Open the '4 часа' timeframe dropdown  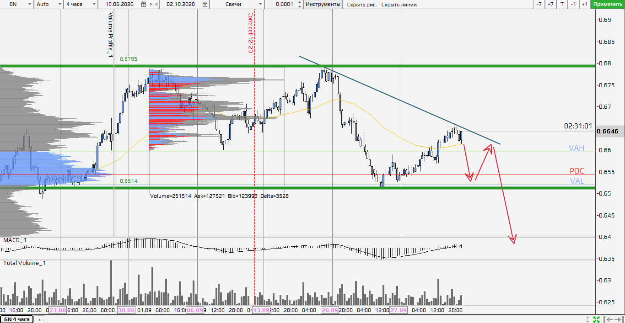(94, 4)
